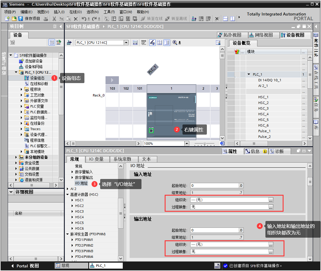Click the output address 过程映像 browse button
The image size is (321, 271).
(x=271, y=252)
